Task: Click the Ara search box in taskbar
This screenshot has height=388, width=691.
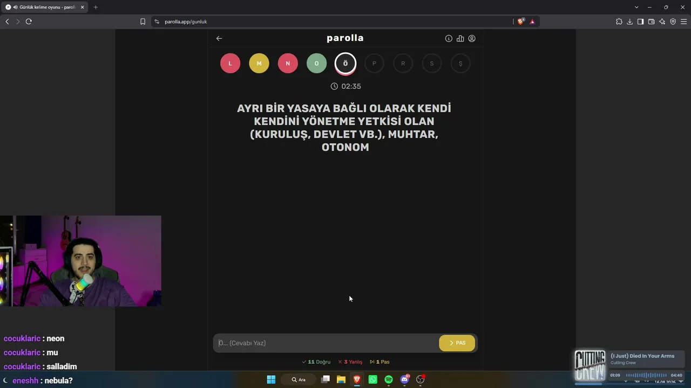Action: (x=299, y=379)
